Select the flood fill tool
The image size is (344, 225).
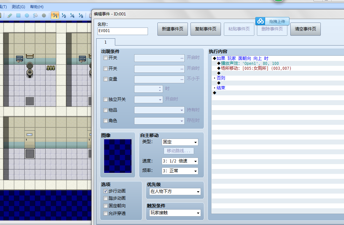[35, 16]
